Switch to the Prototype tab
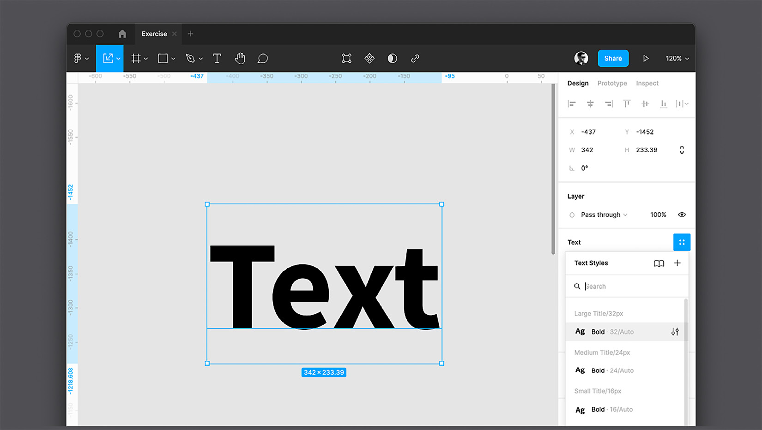This screenshot has width=762, height=430. (612, 83)
